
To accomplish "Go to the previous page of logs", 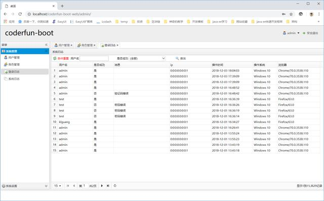I will [74, 186].
